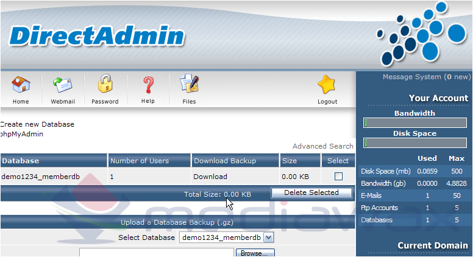The image size is (473, 257).
Task: Click the Your Account heading
Action: pyautogui.click(x=439, y=98)
